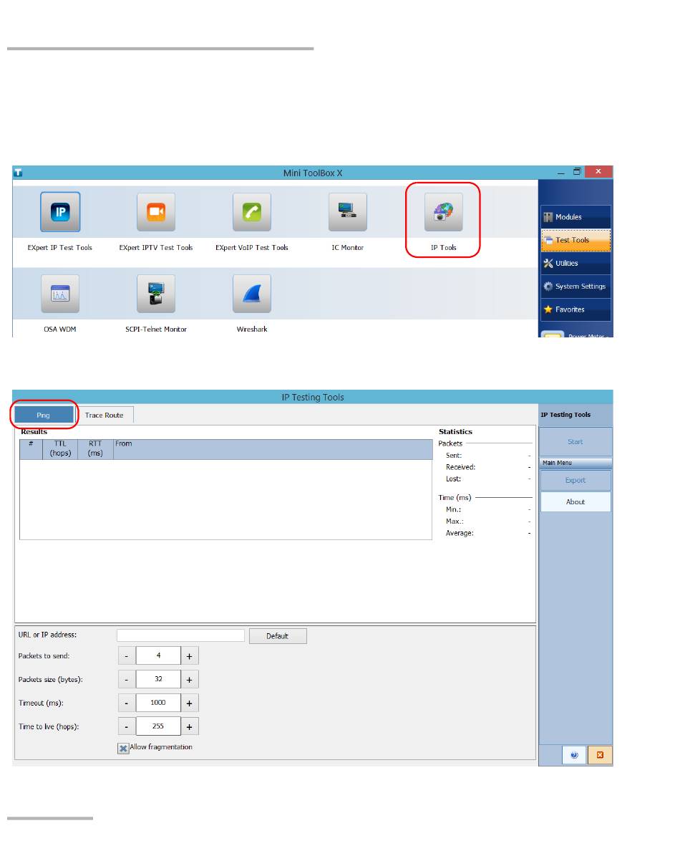The image size is (680, 846).
Task: Select Test Tools in the side menu
Action: pyautogui.click(x=575, y=240)
